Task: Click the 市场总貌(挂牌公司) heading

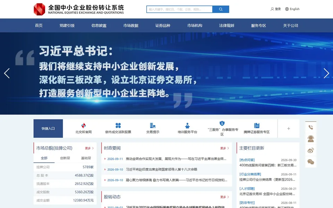Action: [x=54, y=148]
